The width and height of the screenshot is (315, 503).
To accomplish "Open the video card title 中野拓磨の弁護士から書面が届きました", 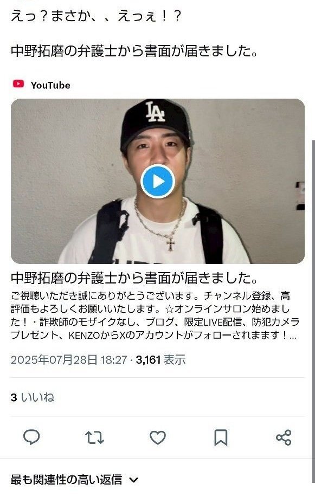I will click(x=134, y=278).
